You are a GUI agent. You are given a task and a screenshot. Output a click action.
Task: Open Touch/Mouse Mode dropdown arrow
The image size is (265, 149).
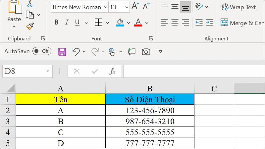coord(121,51)
